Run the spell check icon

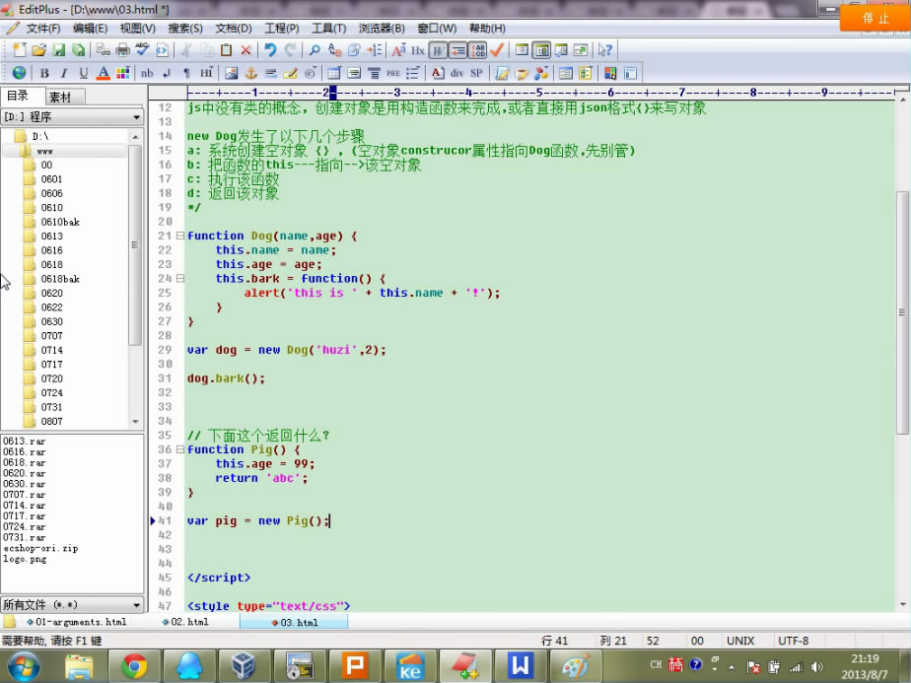pos(142,50)
